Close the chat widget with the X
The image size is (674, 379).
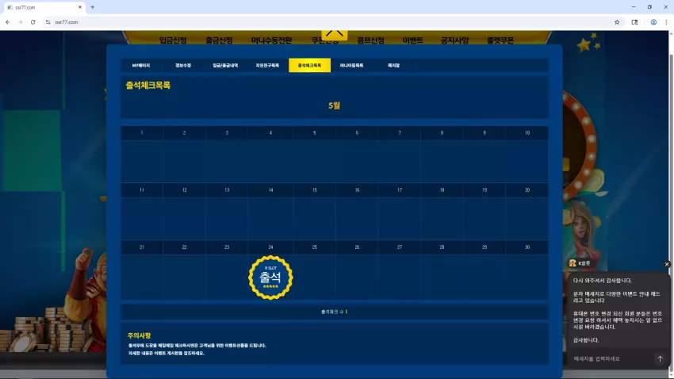tap(667, 264)
